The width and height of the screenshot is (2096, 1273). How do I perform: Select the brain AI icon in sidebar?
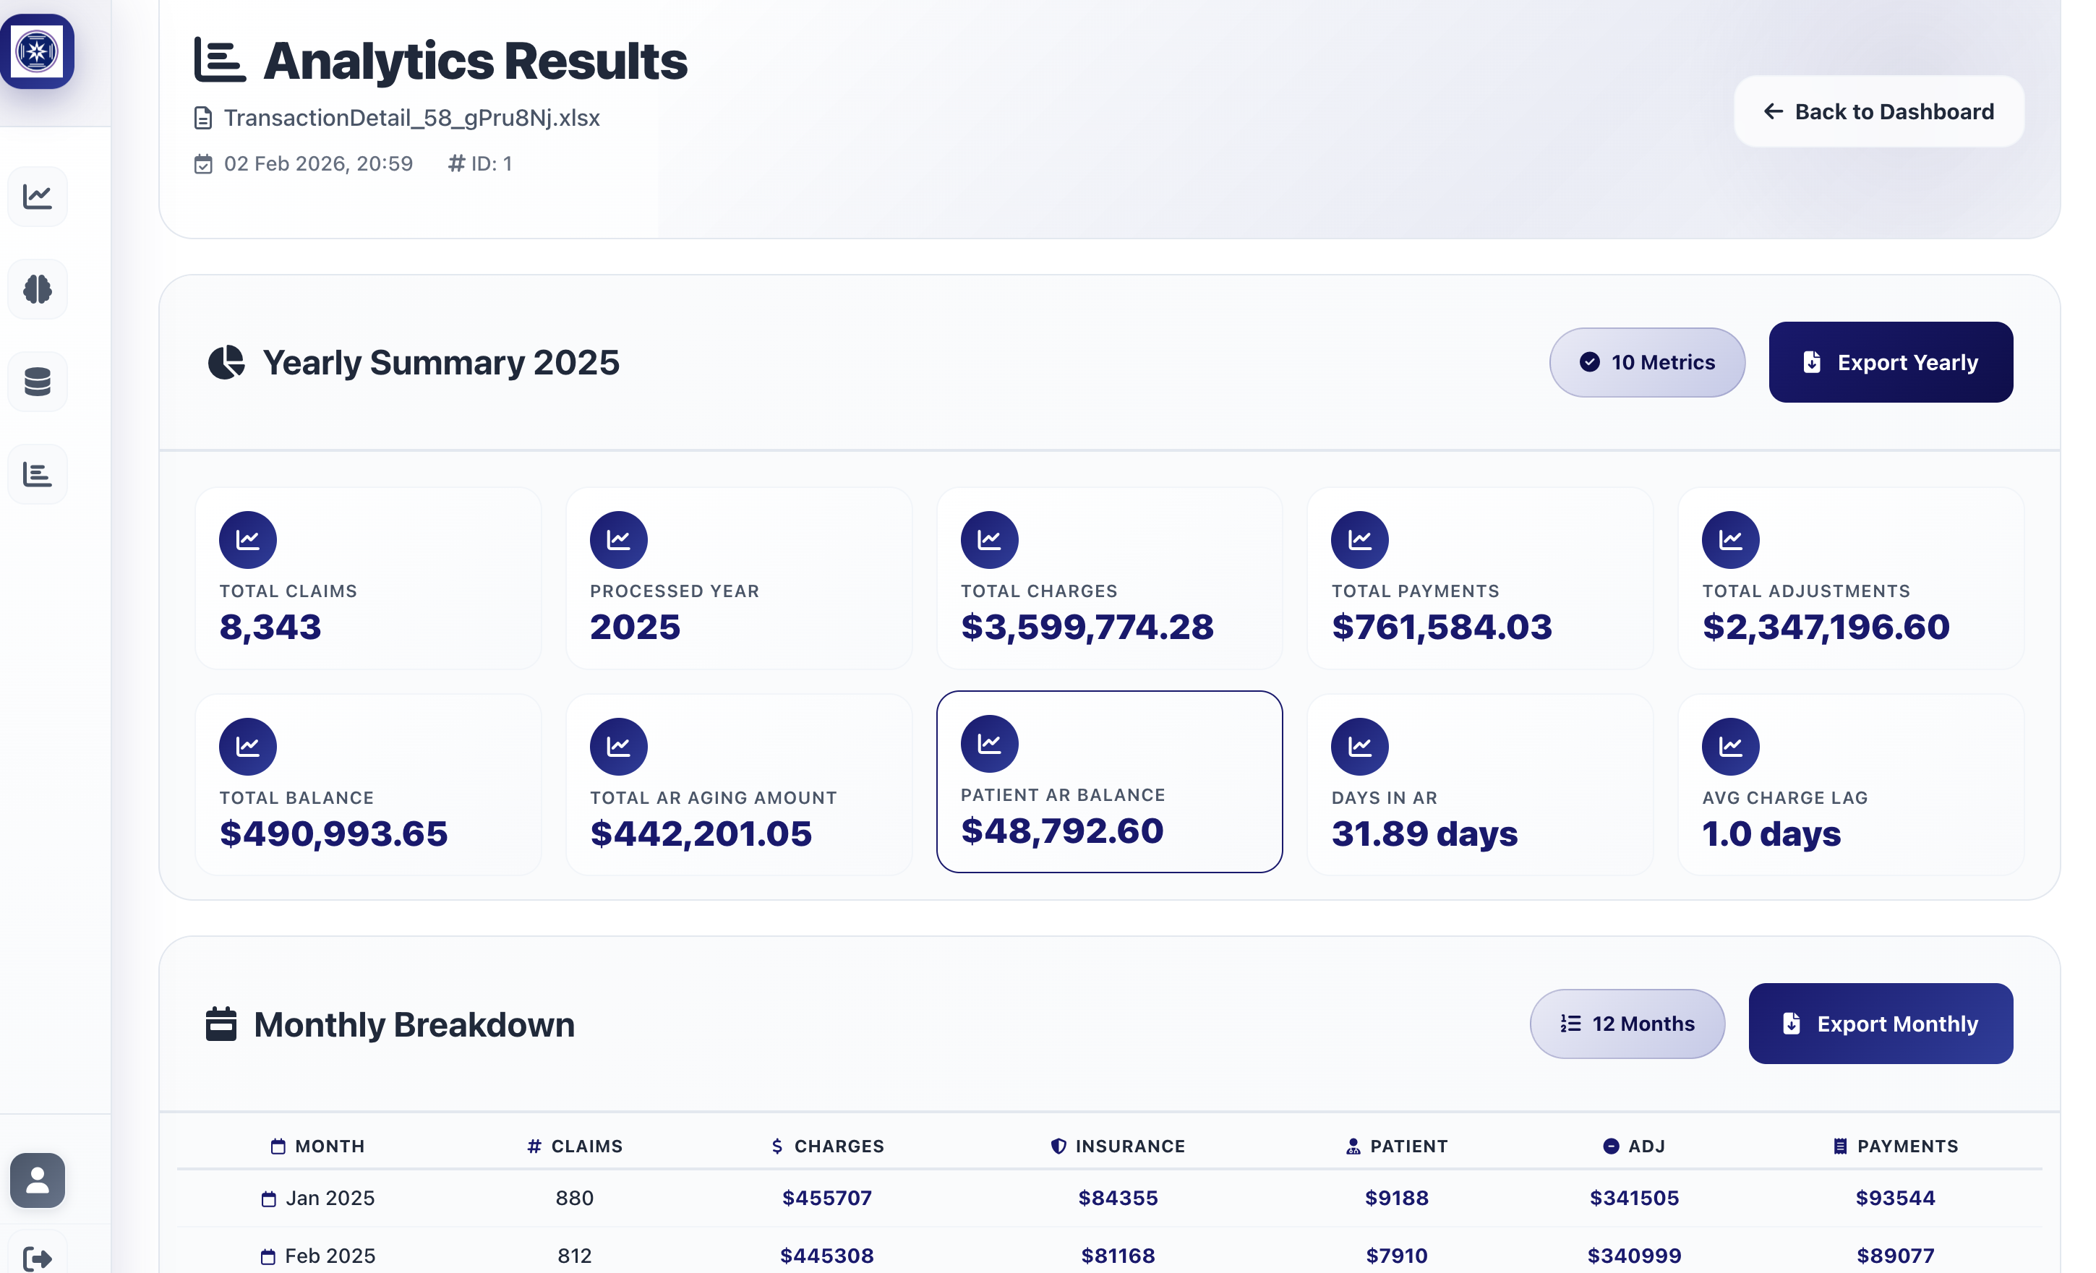(38, 288)
